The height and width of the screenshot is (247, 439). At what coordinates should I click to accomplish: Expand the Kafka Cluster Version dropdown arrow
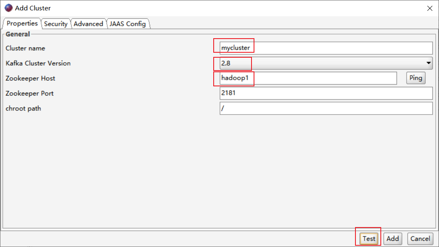tap(428, 63)
